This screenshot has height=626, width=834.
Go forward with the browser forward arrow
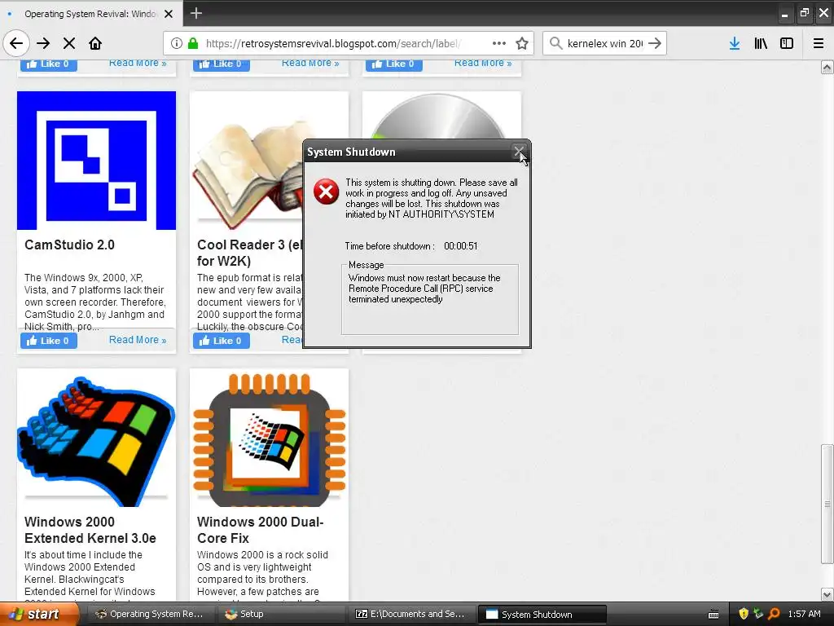[43, 43]
